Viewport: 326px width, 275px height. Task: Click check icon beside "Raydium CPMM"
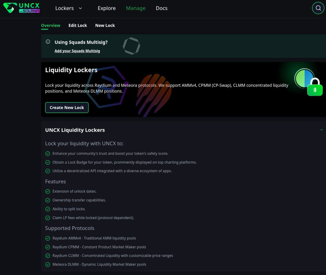(48, 247)
